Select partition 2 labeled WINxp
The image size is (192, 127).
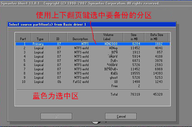[93, 48]
